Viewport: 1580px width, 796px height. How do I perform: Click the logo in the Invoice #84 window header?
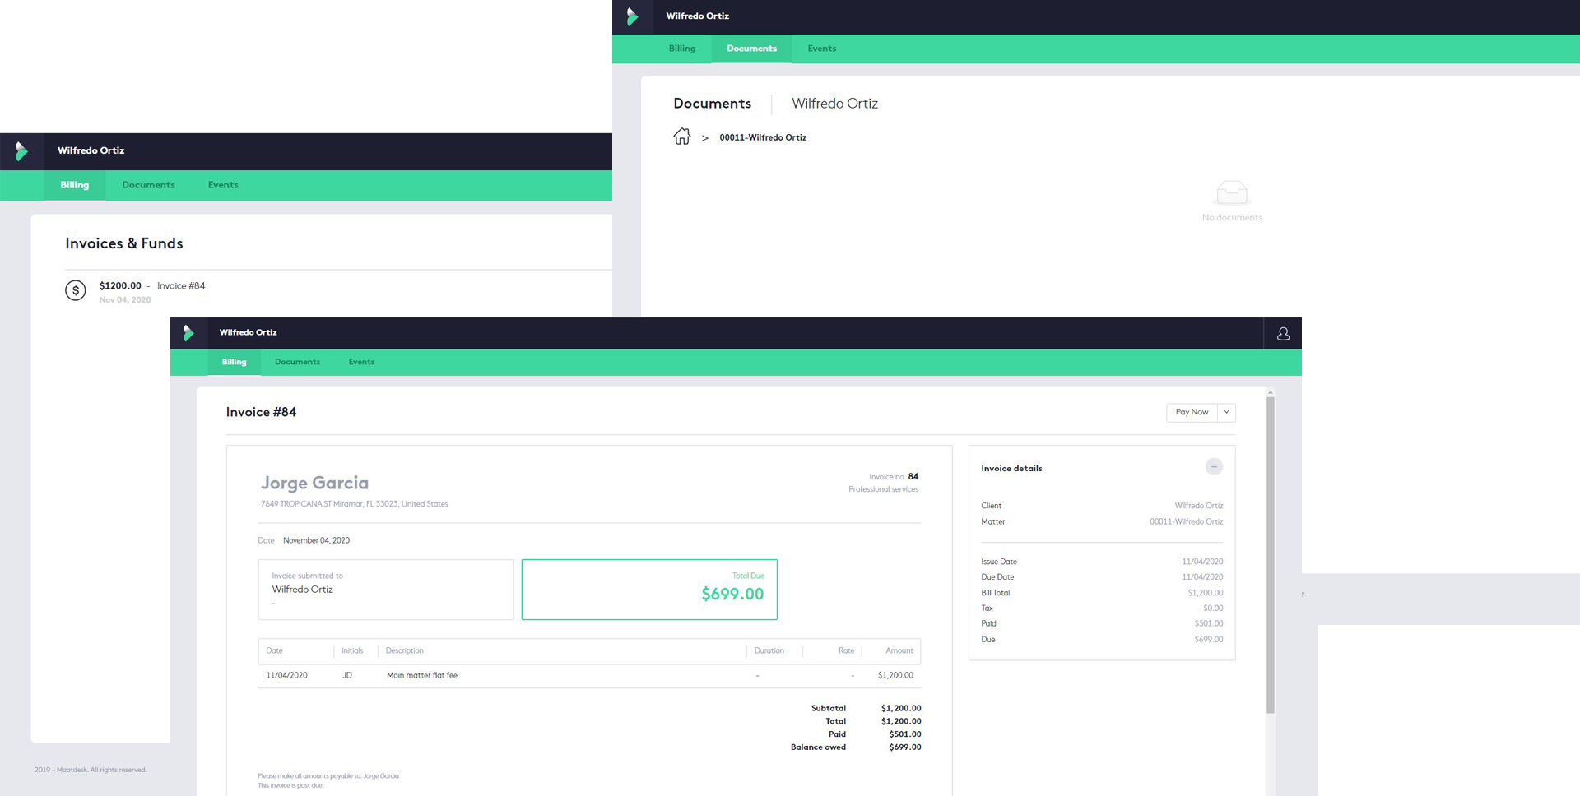[188, 333]
